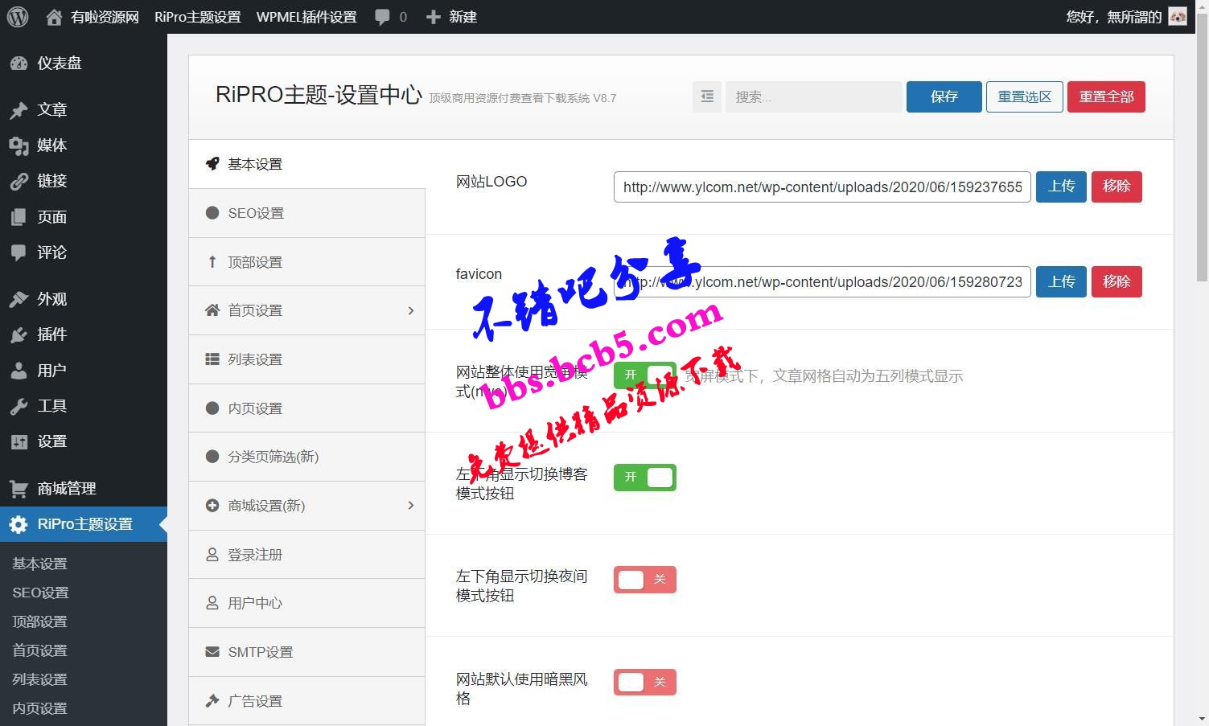Click the 商城管理 cart icon

19,489
